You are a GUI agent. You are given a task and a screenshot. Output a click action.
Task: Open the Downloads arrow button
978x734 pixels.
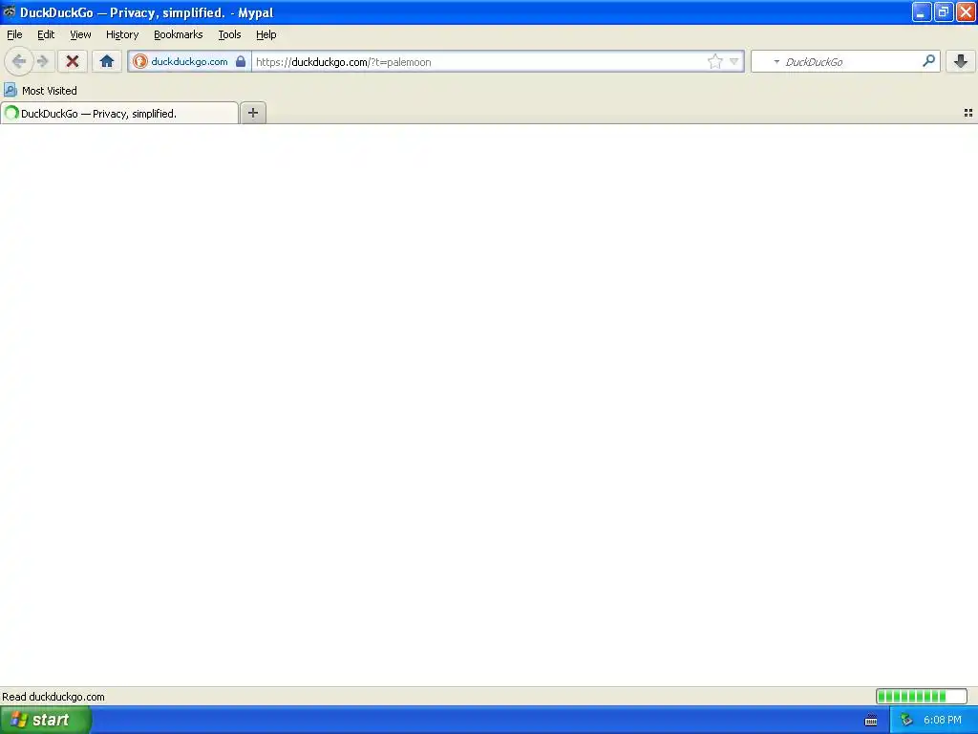click(961, 61)
